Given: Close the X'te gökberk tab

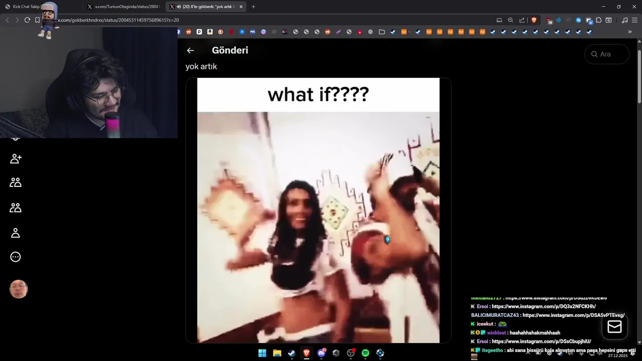Looking at the screenshot, I should pyautogui.click(x=241, y=7).
